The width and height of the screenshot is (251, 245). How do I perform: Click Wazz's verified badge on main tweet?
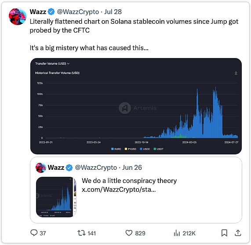tap(51, 12)
